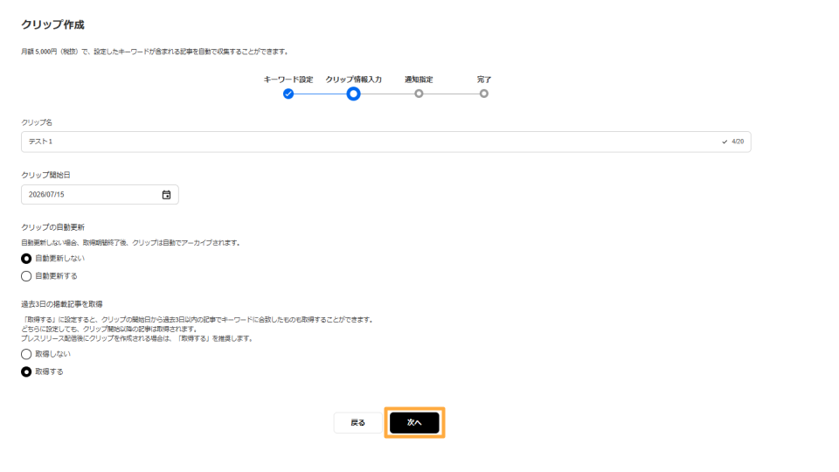
Task: Click the completed キーワード設定 step checkmark
Action: click(288, 94)
